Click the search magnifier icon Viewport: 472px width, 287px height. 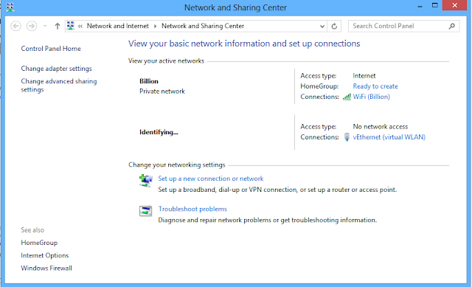(452, 27)
